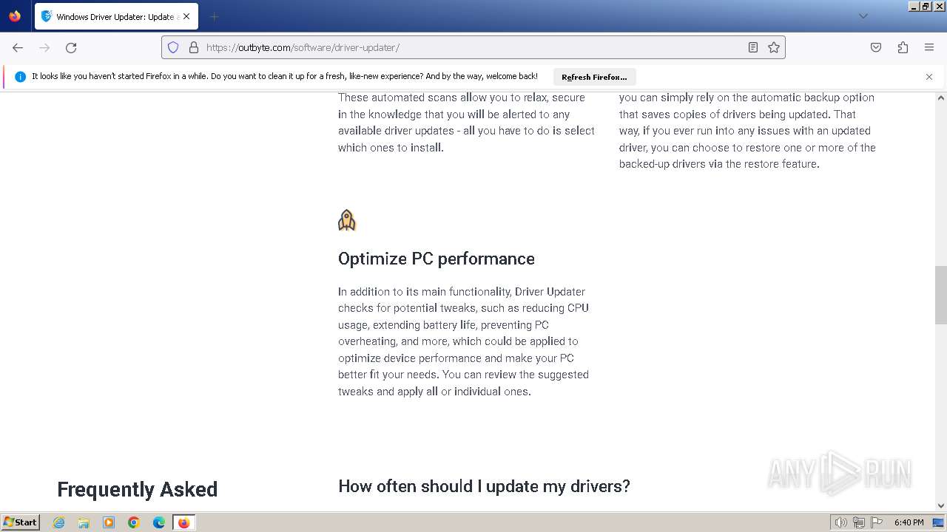List all tabs dropdown arrow

(x=863, y=16)
